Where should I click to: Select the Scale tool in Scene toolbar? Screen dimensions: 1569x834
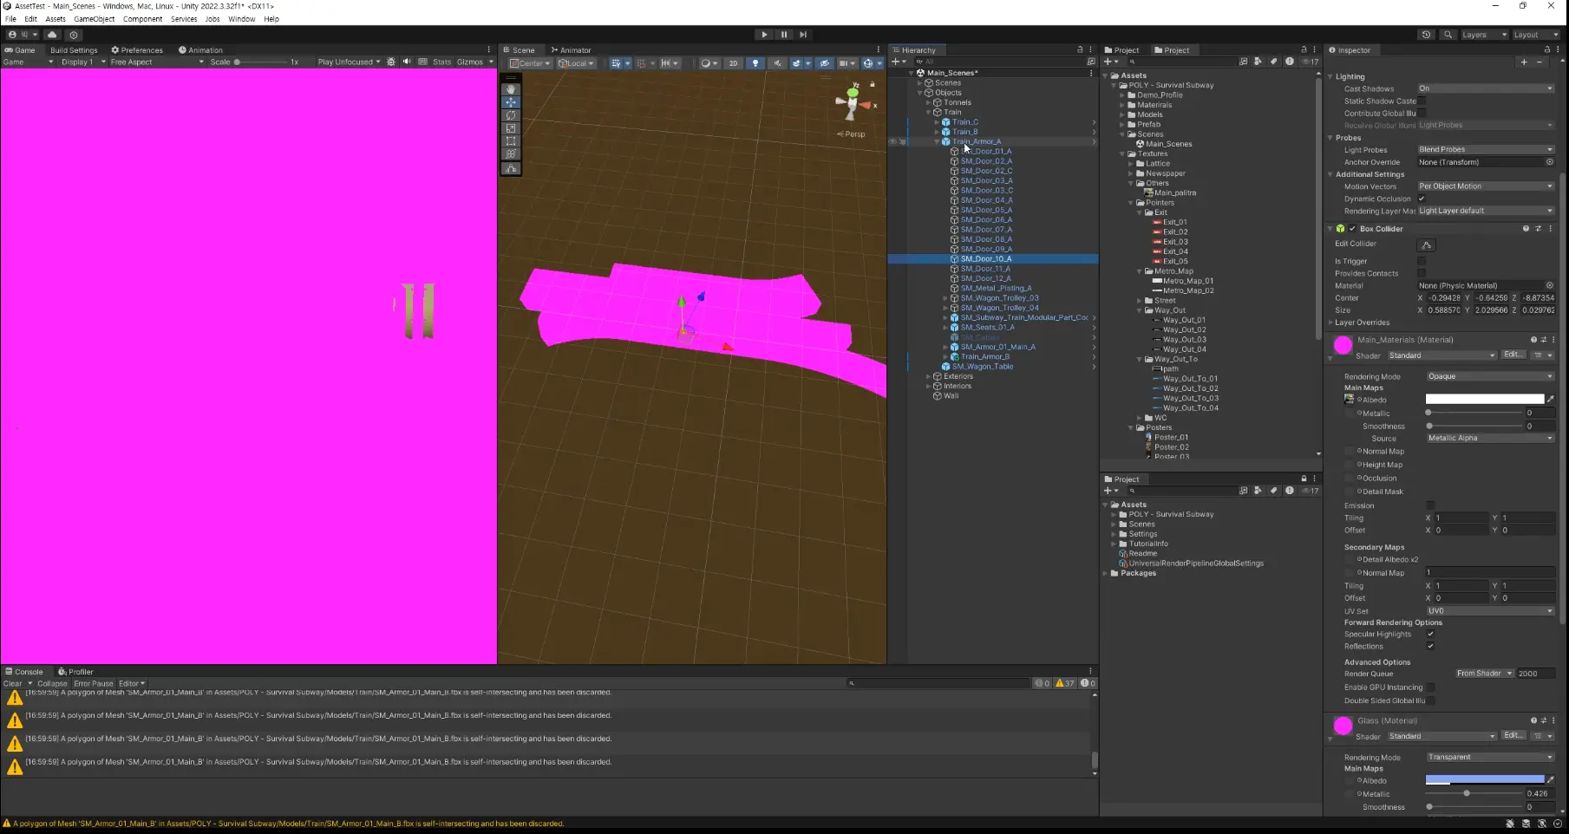511,128
